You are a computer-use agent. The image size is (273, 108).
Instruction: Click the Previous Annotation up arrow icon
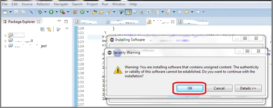pyautogui.click(x=168, y=12)
